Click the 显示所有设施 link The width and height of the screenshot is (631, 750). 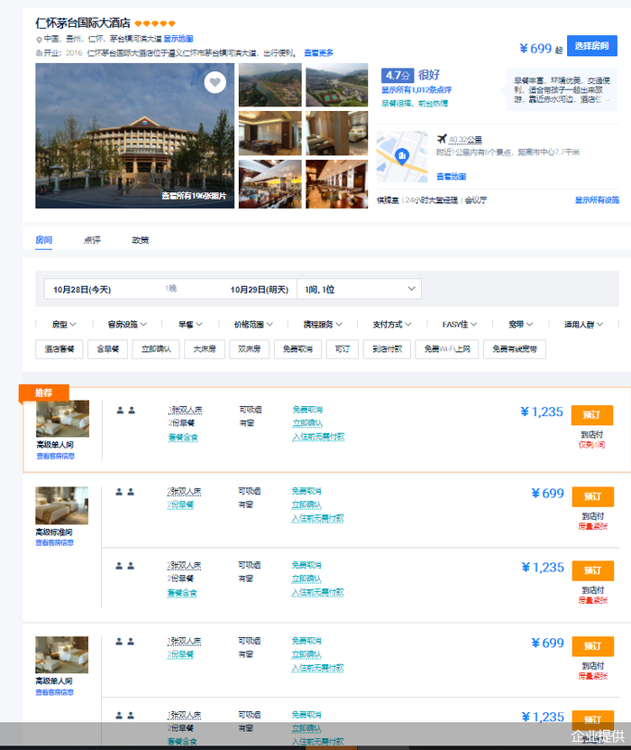pyautogui.click(x=597, y=200)
